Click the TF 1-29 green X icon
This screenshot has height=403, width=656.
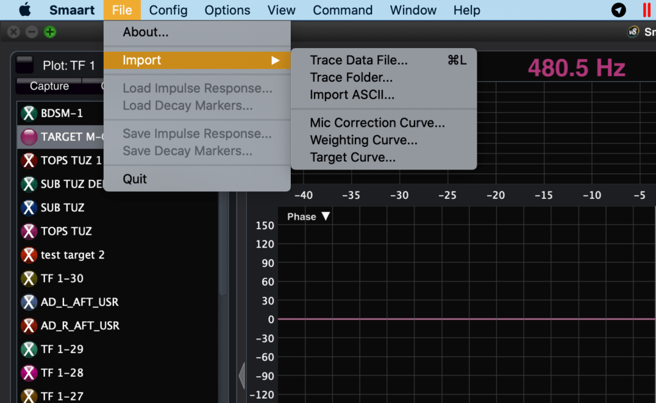[x=29, y=349]
